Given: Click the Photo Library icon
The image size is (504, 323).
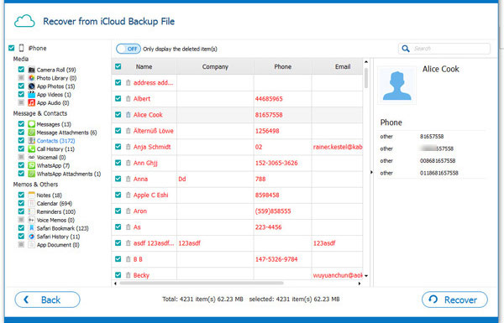Looking at the screenshot, I should [x=32, y=78].
